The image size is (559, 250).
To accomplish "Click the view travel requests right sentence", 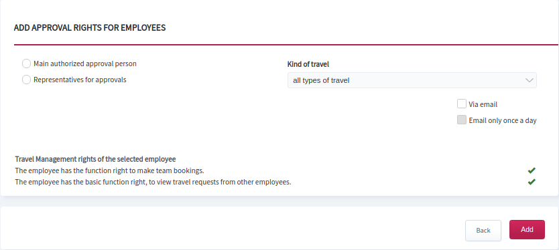I will 153,182.
